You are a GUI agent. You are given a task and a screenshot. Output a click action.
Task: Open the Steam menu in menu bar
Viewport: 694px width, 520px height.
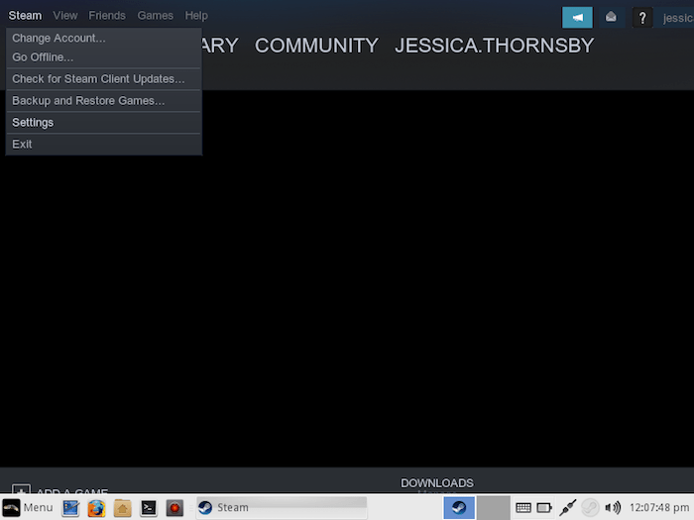pos(25,16)
